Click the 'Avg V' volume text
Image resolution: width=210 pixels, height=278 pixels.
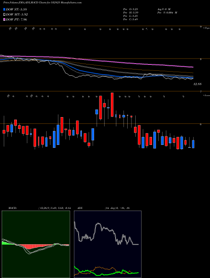(163, 9)
